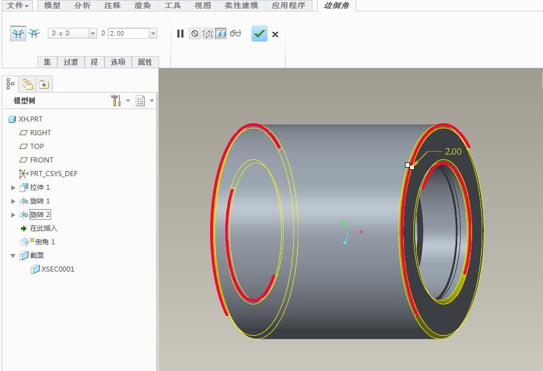Click the XH.PRT part icon
Image resolution: width=543 pixels, height=371 pixels.
[x=12, y=119]
